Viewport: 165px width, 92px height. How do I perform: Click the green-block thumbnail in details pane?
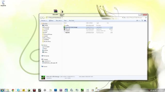coord(43,77)
